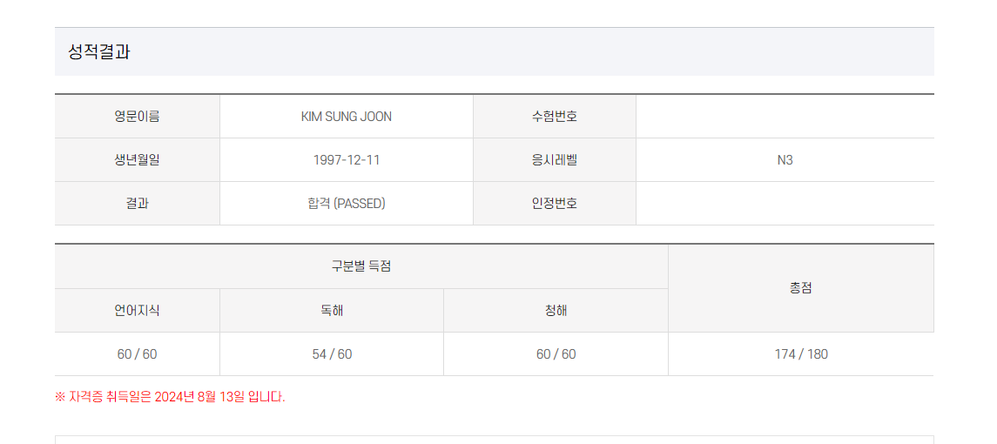The image size is (997, 444).
Task: Click the red 자격증 취득일 notice text
Action: click(x=170, y=397)
